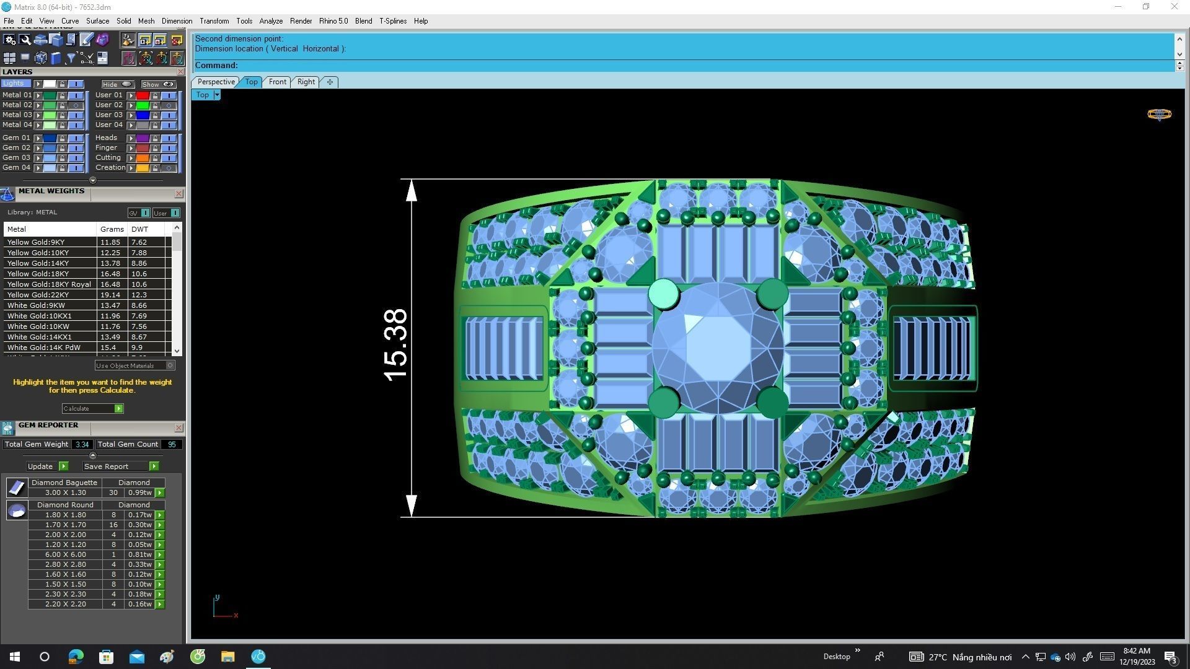Click the four-viewport layout icon
This screenshot has width=1190, height=669.
[9, 58]
